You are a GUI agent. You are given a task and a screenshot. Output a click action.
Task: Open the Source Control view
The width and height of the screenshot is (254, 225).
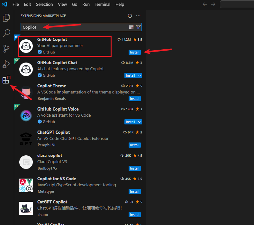[6, 49]
